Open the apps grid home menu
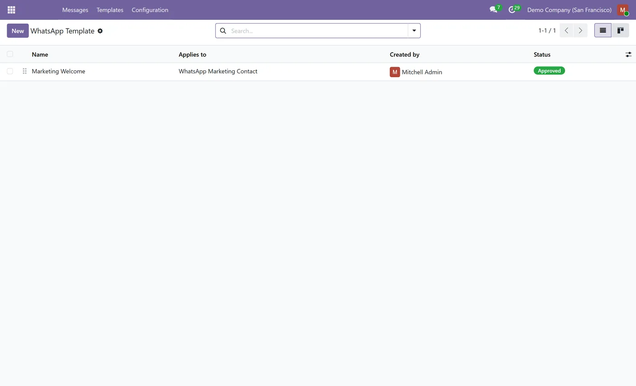This screenshot has height=386, width=636. pyautogui.click(x=11, y=10)
